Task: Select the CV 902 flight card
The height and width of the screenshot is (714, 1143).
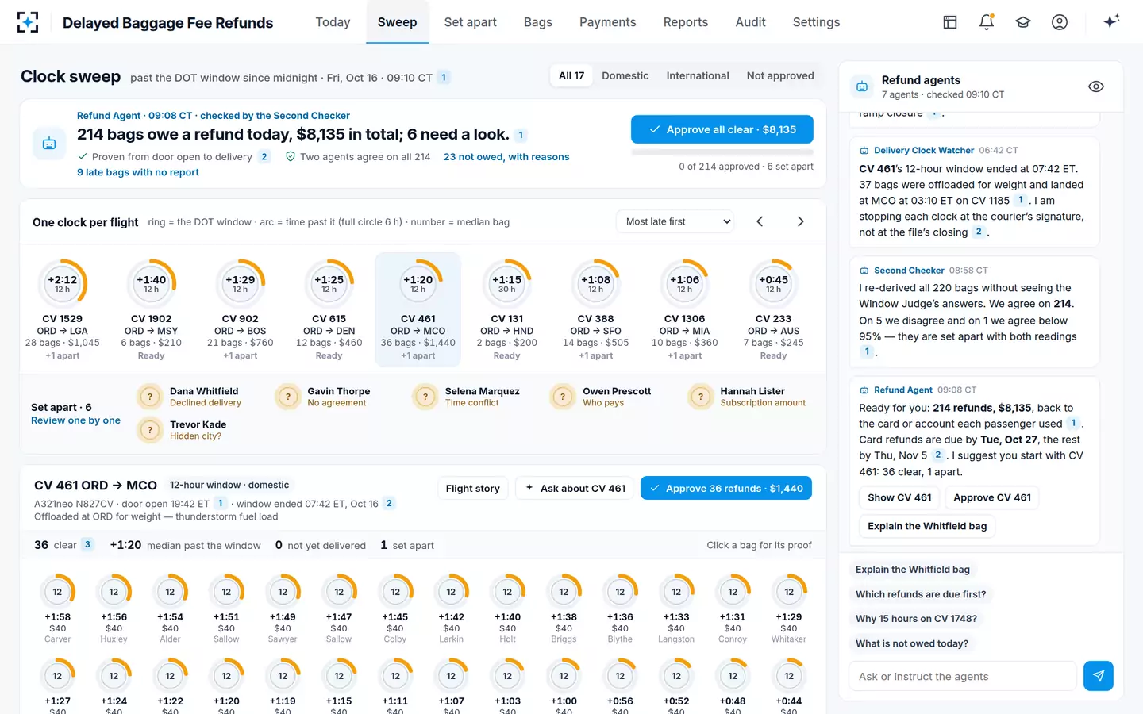Action: (x=241, y=310)
